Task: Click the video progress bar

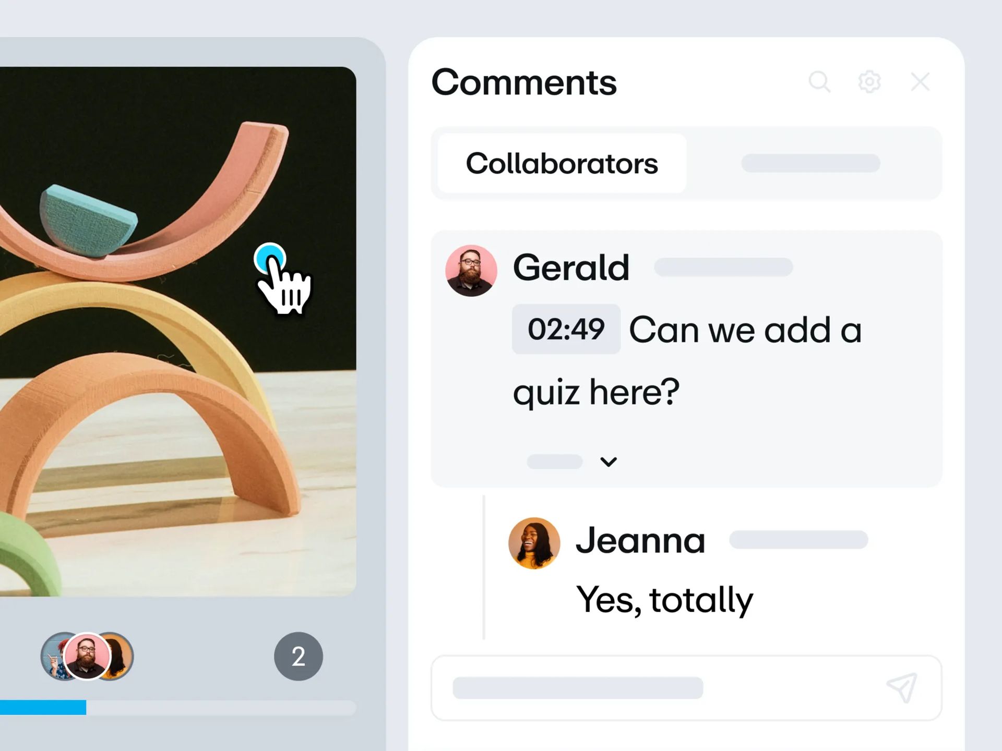Action: tap(177, 708)
